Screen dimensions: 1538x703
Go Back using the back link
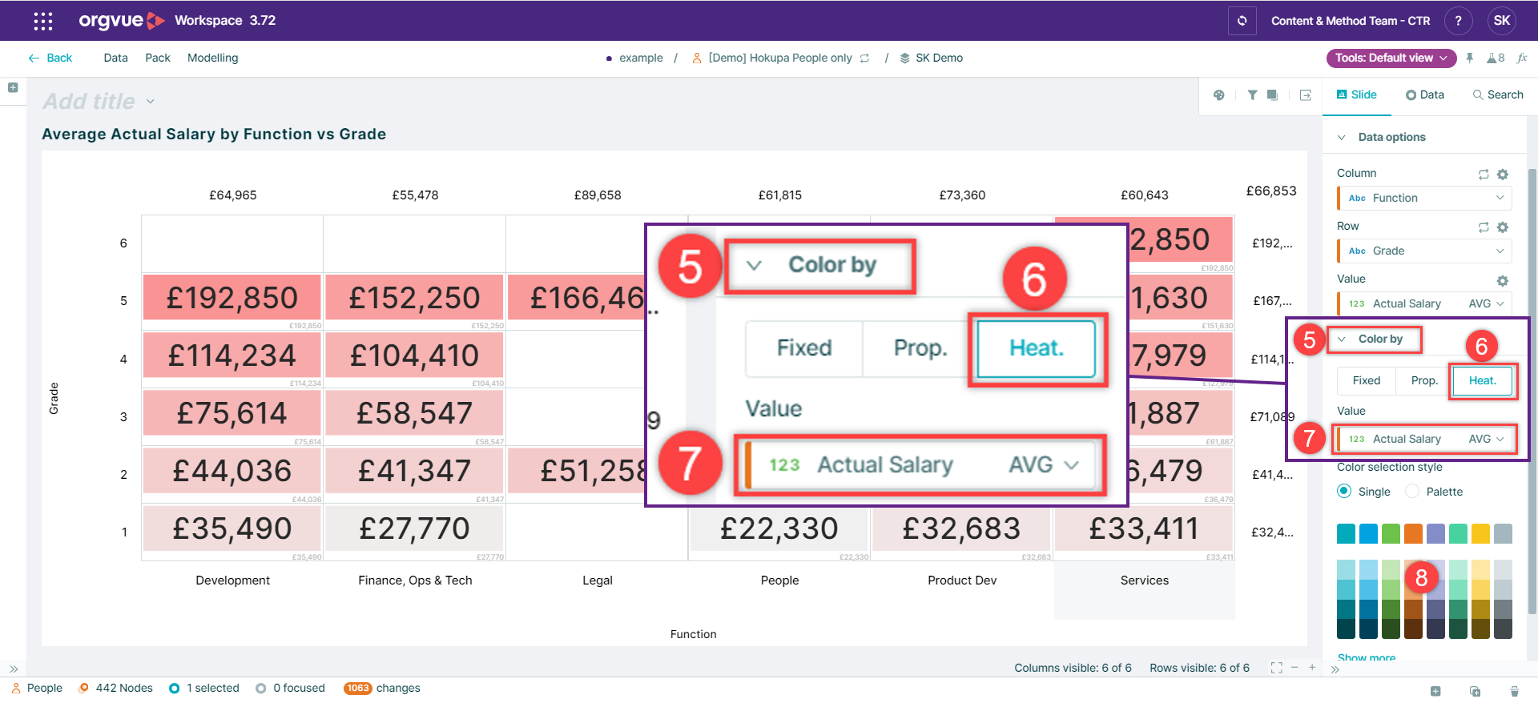pos(50,58)
